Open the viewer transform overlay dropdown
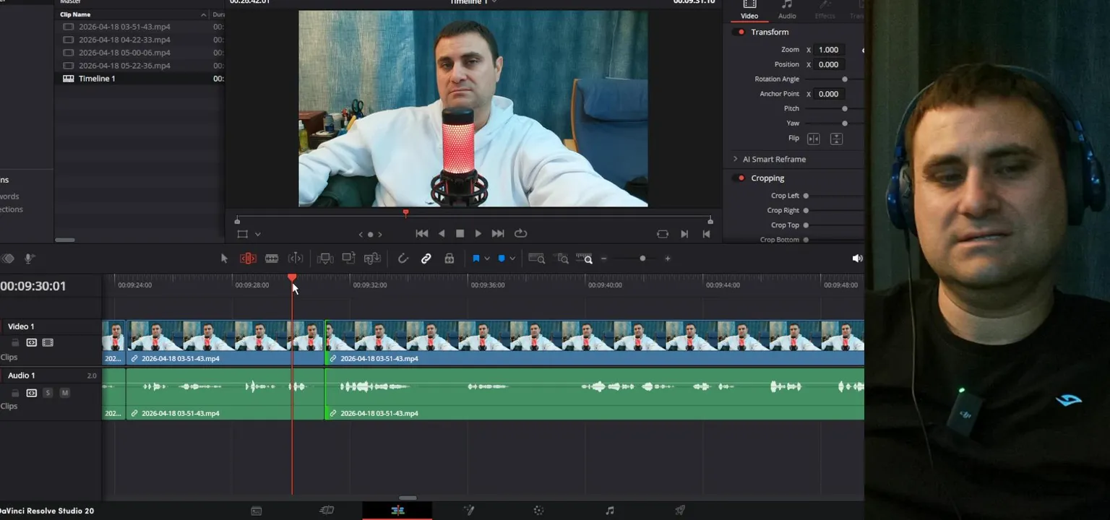This screenshot has width=1110, height=520. pyautogui.click(x=258, y=234)
